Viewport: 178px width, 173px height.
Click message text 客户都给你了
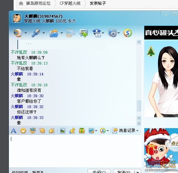(x=29, y=101)
